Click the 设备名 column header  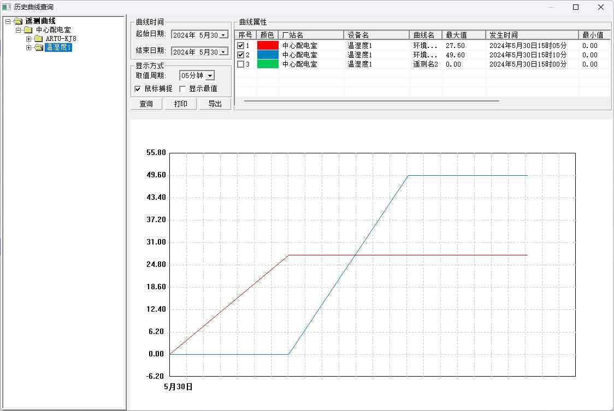pyautogui.click(x=377, y=35)
